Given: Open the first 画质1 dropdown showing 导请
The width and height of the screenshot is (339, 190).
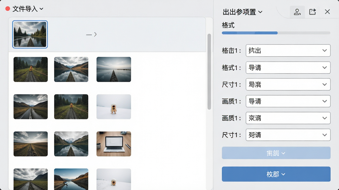Looking at the screenshot, I should click(x=288, y=101).
